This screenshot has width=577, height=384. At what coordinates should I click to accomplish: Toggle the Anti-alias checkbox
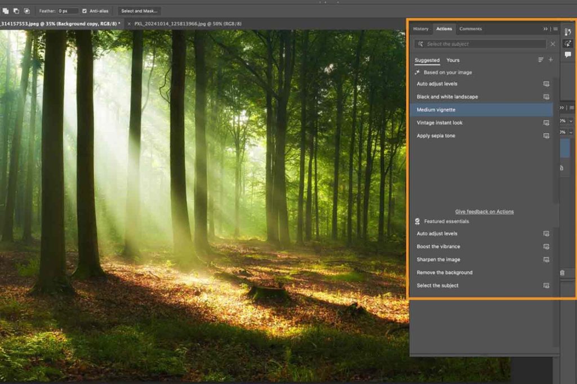pos(85,11)
